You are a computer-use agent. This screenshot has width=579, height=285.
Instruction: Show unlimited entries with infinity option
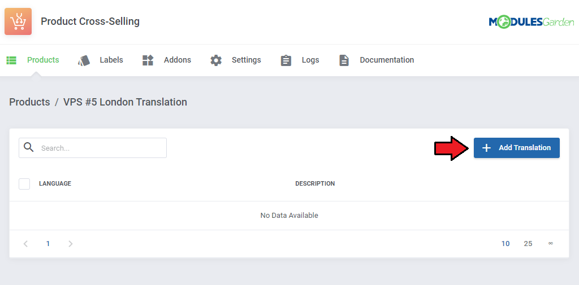[551, 243]
